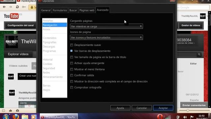Viewport: 211px width, 119px height.
Task: Click Configuración del canal on YouTube
Action: click(x=20, y=25)
